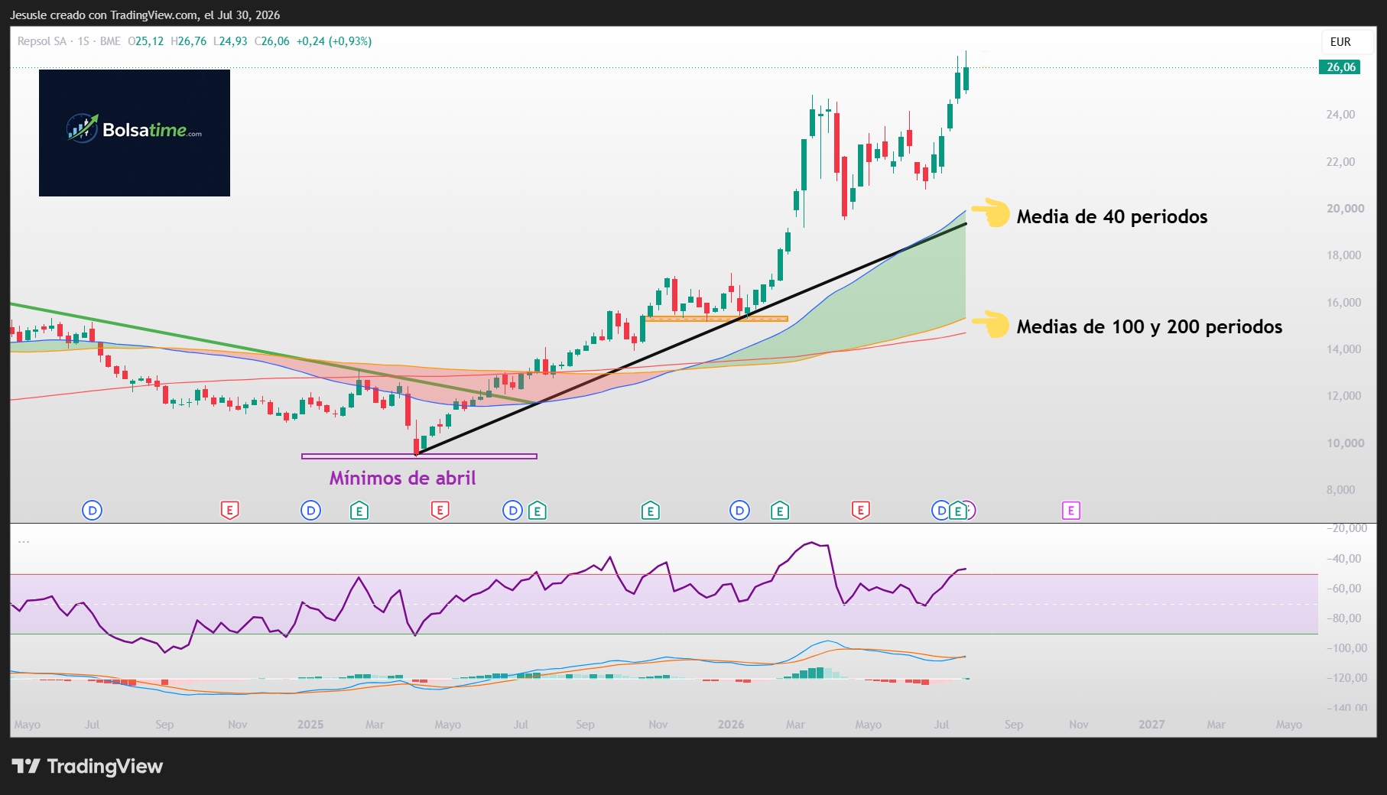Select the 'Mínimos de abril' text label
This screenshot has height=795, width=1387.
coord(403,479)
